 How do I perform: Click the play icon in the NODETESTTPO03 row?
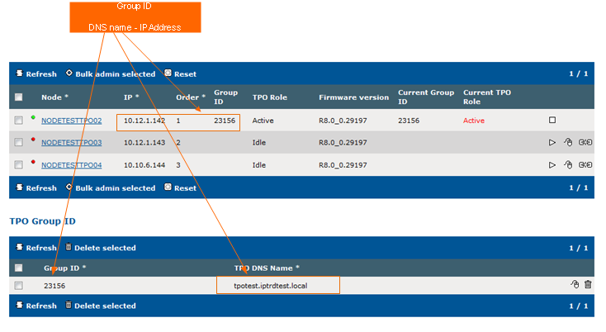point(552,143)
